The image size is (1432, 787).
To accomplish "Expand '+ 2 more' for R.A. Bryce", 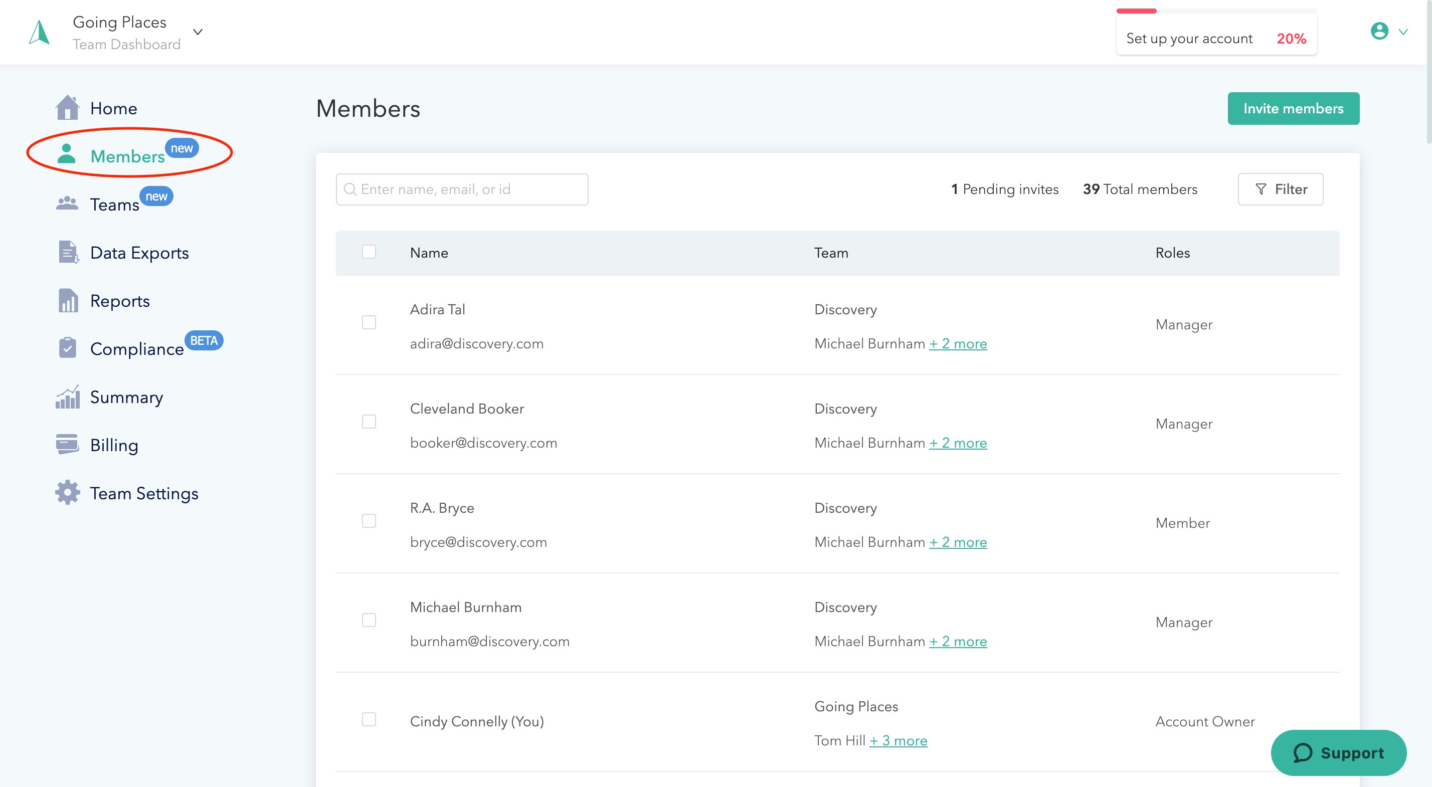I will pos(958,542).
